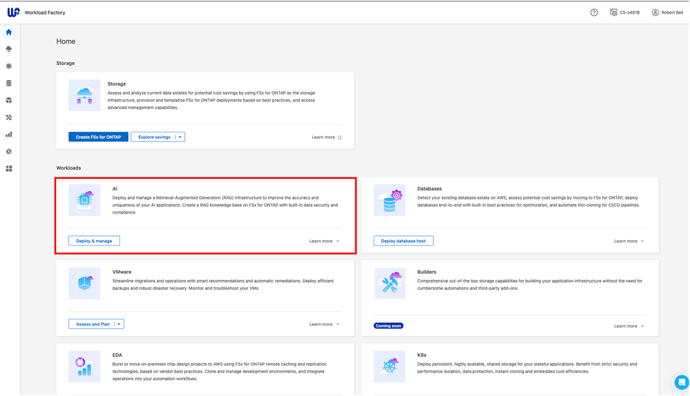Click the VMware card thumbnail icon
Image resolution: width=690 pixels, height=396 pixels.
tap(84, 284)
